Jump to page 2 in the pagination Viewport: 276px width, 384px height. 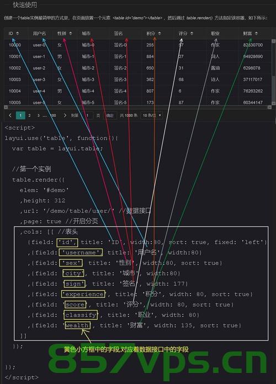pos(29,115)
